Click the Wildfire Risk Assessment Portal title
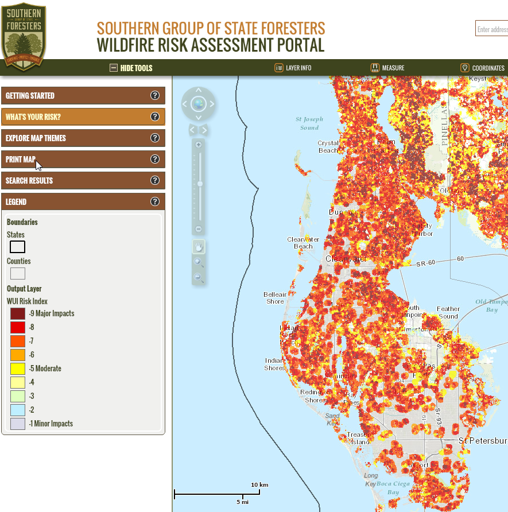The height and width of the screenshot is (512, 508). pos(211,45)
